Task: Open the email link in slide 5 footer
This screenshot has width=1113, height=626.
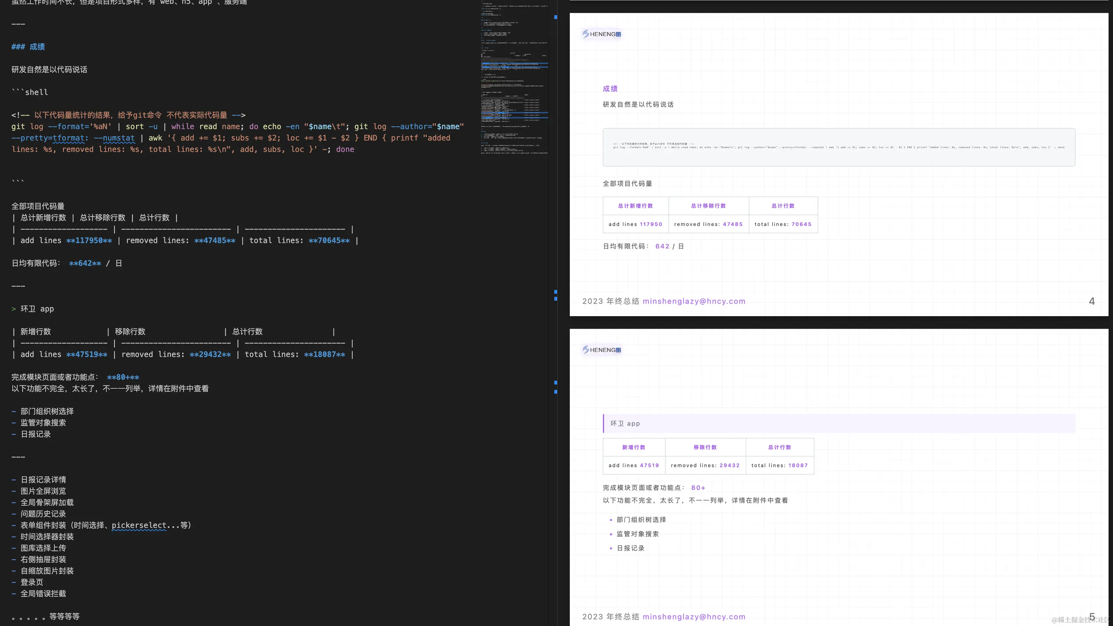Action: (x=694, y=616)
